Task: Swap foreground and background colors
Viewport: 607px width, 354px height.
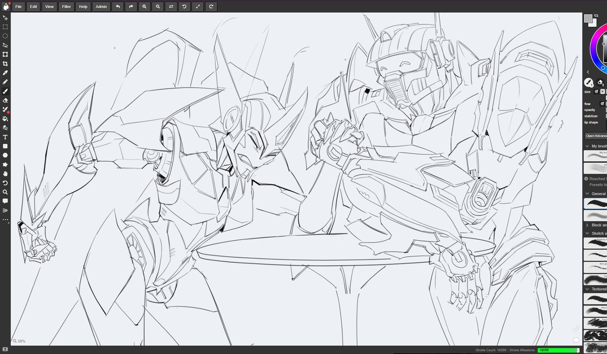Action: click(x=596, y=16)
